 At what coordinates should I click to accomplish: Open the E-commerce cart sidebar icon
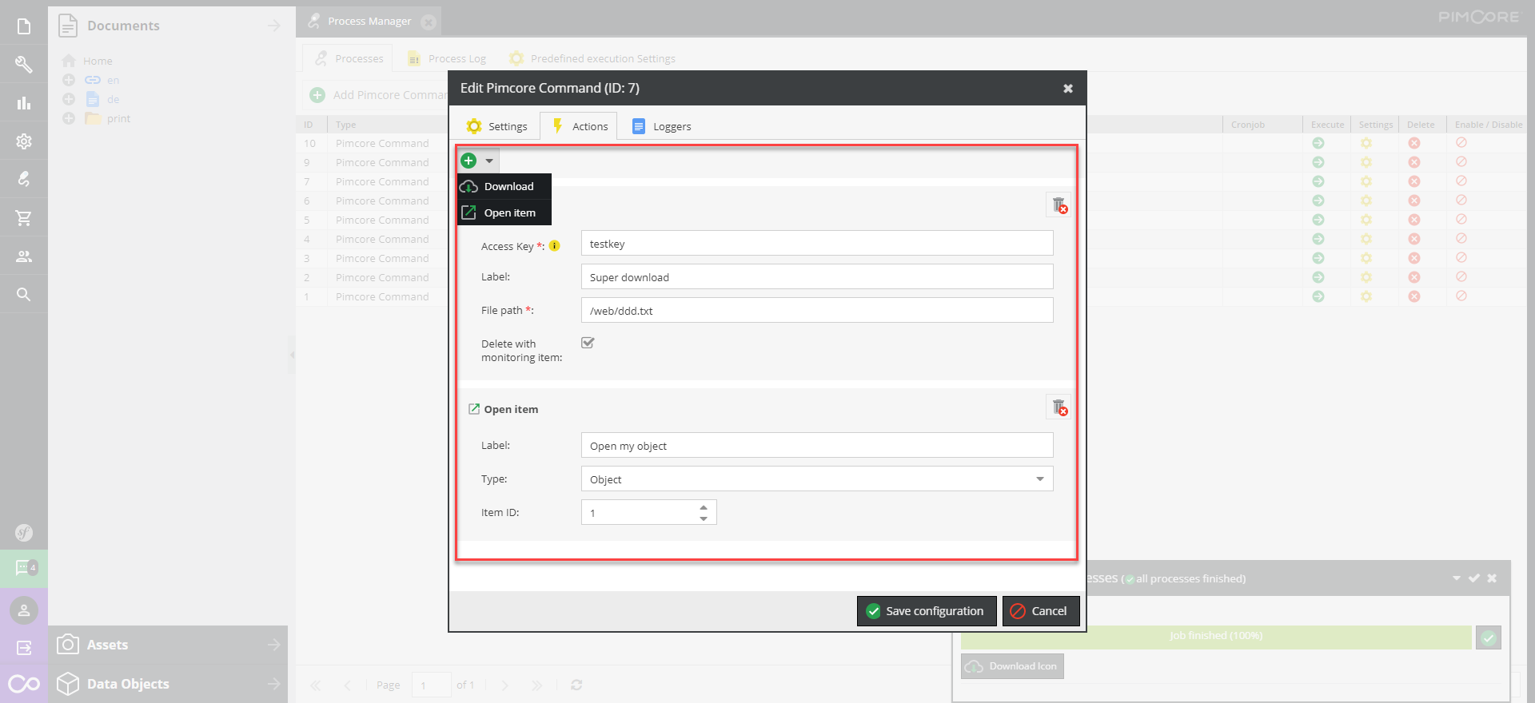[x=24, y=217]
